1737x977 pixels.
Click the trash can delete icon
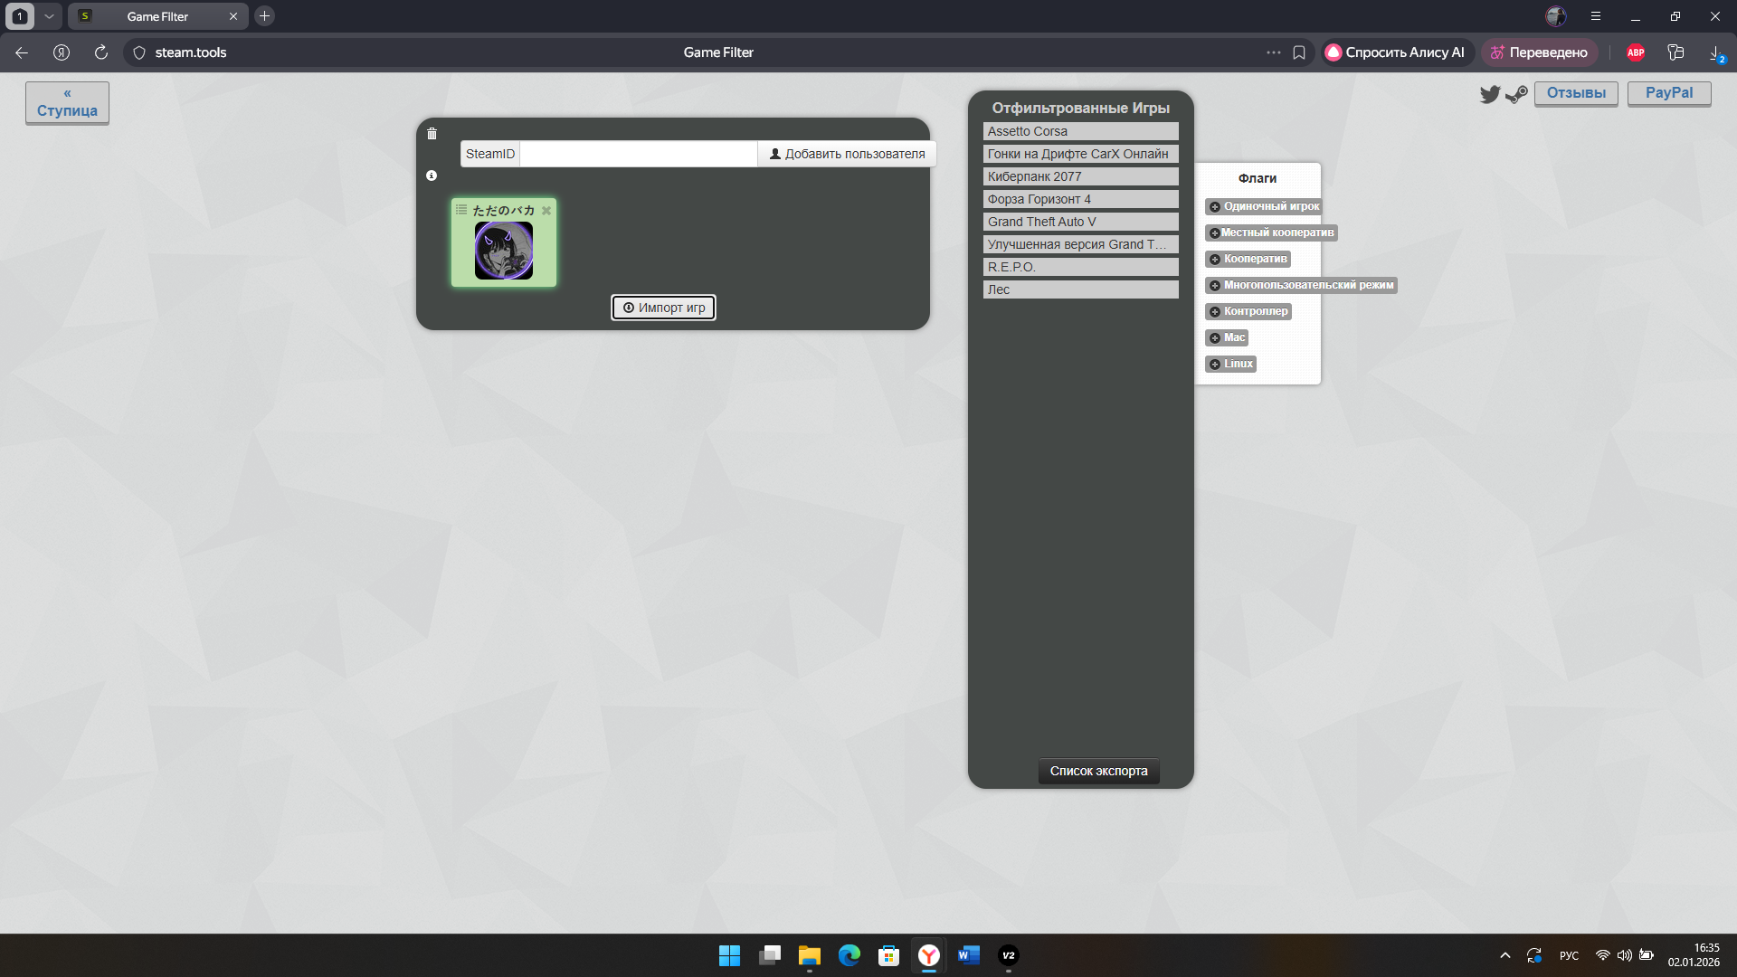[432, 134]
